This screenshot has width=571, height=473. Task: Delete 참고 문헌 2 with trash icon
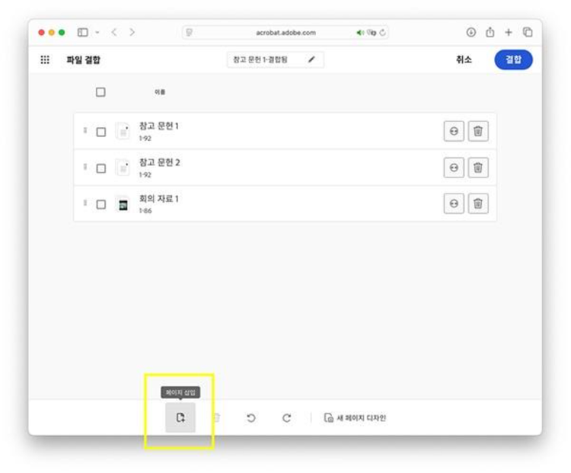pos(478,168)
